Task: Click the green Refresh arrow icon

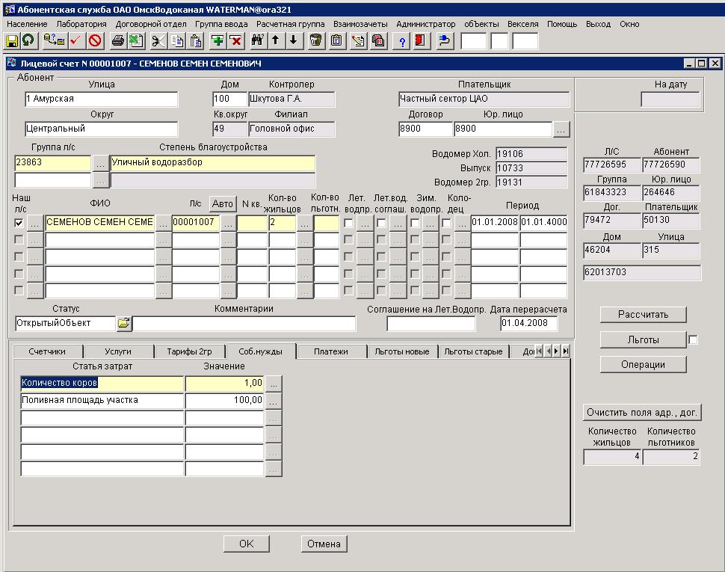Action: 28,40
